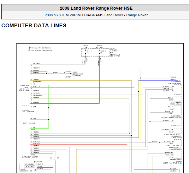Image resolution: width=189 pixels, height=173 pixels.
Task: Click audio head unit pin '18 YEL/BLU'
Action: [30, 164]
